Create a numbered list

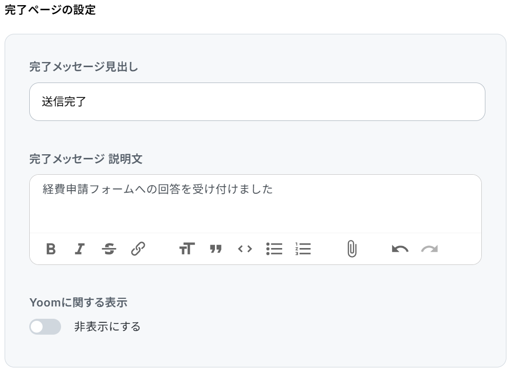(x=303, y=249)
